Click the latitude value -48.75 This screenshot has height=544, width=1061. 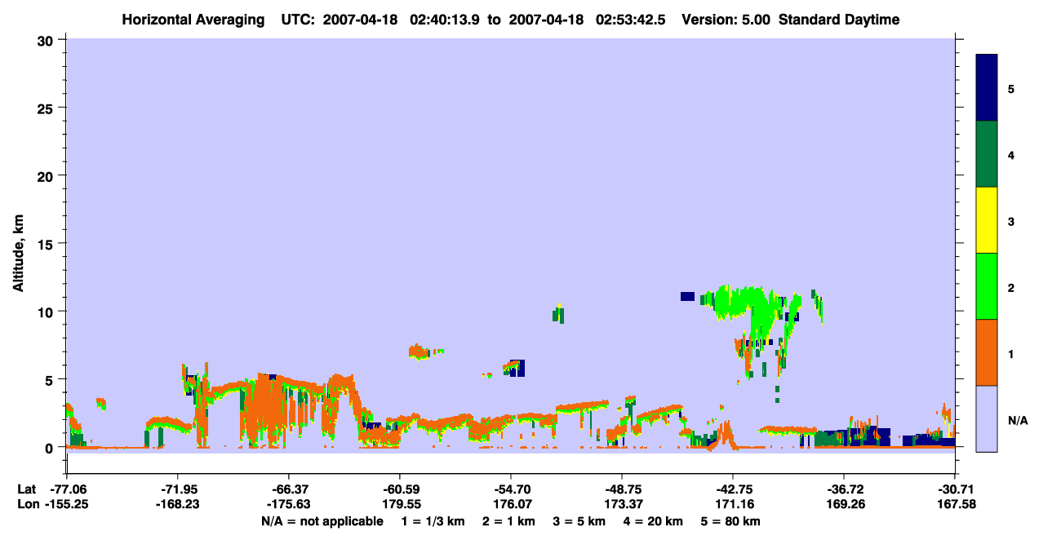[x=622, y=489]
